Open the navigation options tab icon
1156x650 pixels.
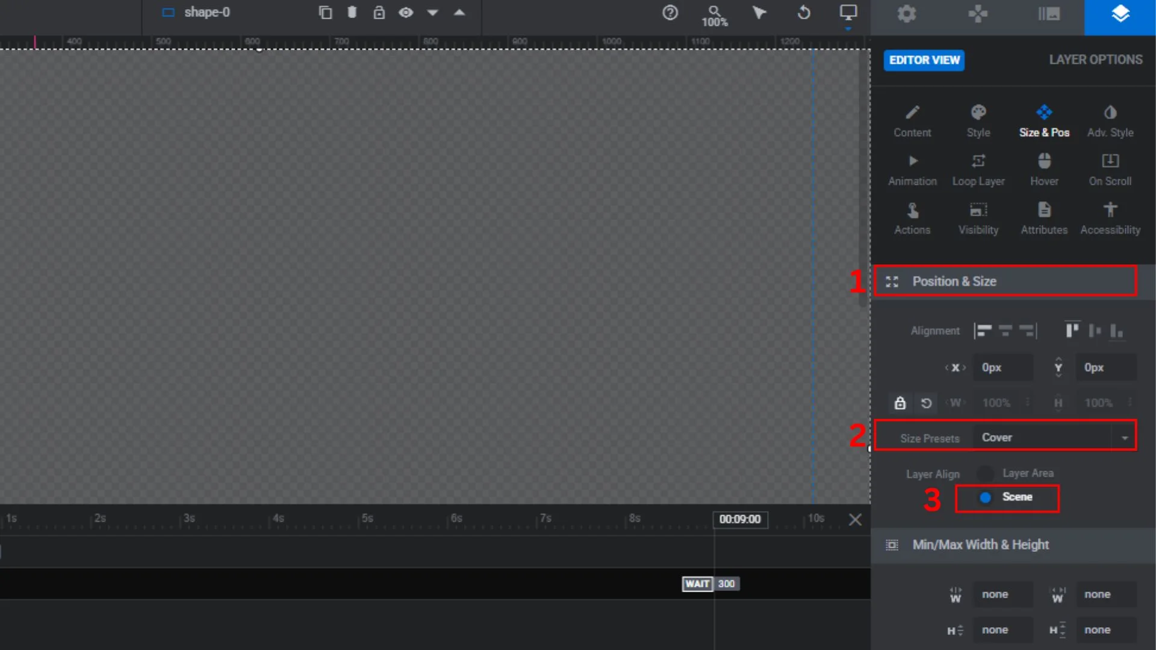pos(978,14)
